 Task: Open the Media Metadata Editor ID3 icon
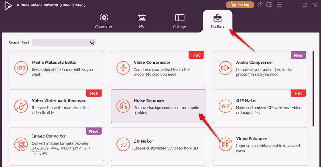(20, 68)
